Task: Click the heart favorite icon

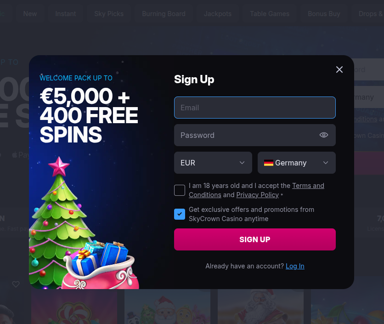Action: click(16, 284)
